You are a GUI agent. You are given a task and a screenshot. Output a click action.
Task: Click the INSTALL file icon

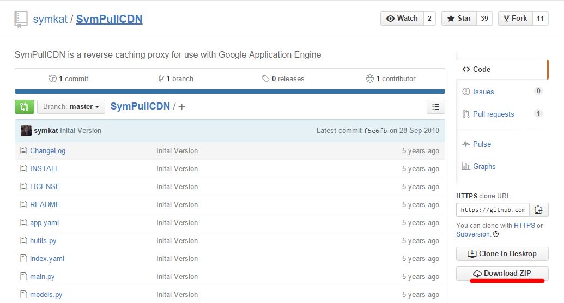coord(24,169)
